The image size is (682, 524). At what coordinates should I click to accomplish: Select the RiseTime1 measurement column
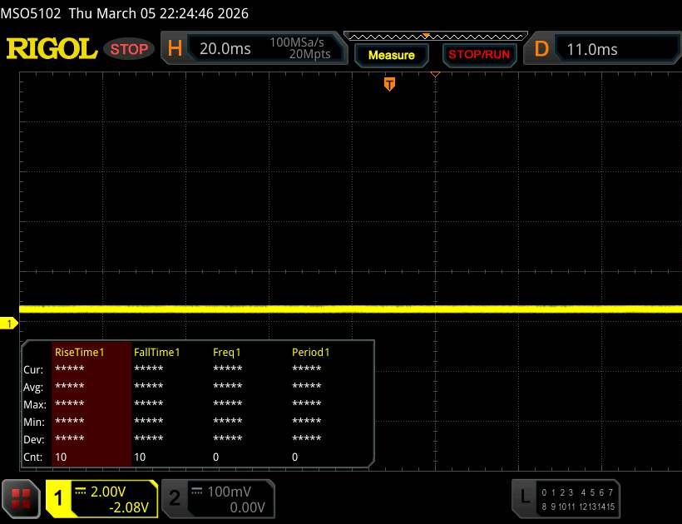(80, 352)
